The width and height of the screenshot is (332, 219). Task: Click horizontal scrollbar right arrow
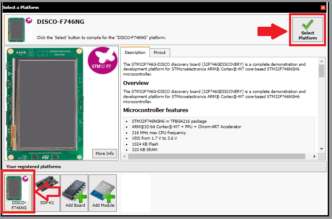click(x=315, y=156)
